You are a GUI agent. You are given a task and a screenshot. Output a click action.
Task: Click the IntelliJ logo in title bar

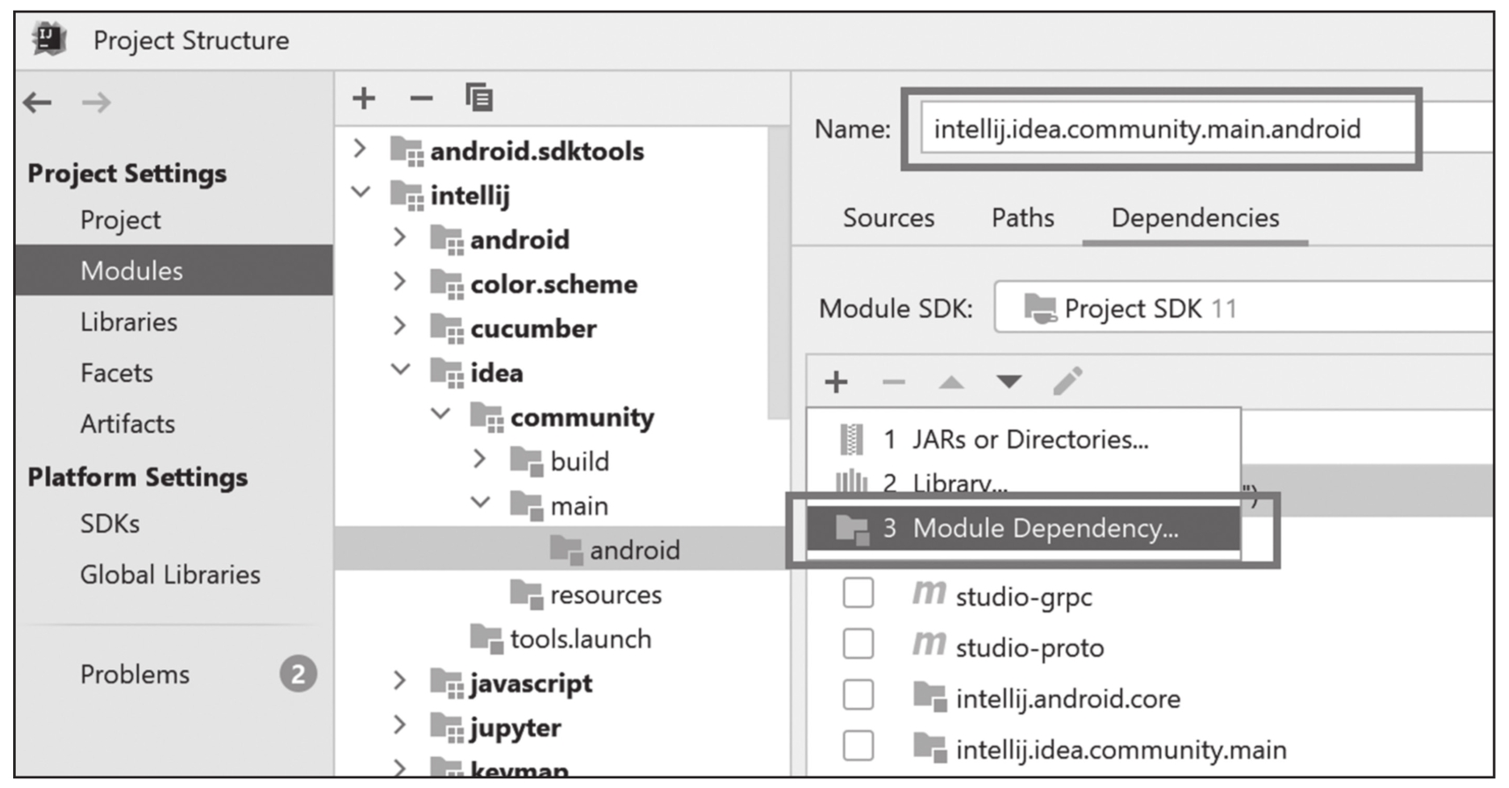click(49, 40)
